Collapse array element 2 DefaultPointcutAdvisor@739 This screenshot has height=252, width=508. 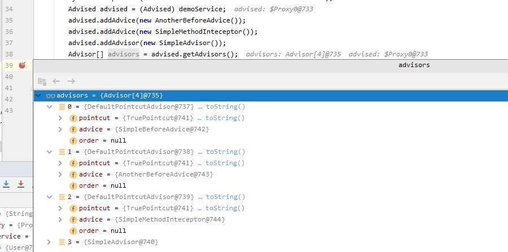click(49, 197)
